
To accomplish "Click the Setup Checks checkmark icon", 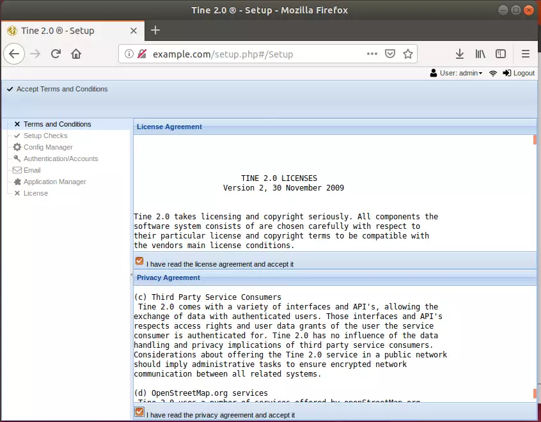I will tap(17, 136).
